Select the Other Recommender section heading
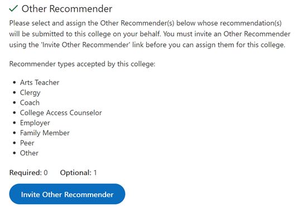Image resolution: width=307 pixels, height=207 pixels. coord(67,9)
